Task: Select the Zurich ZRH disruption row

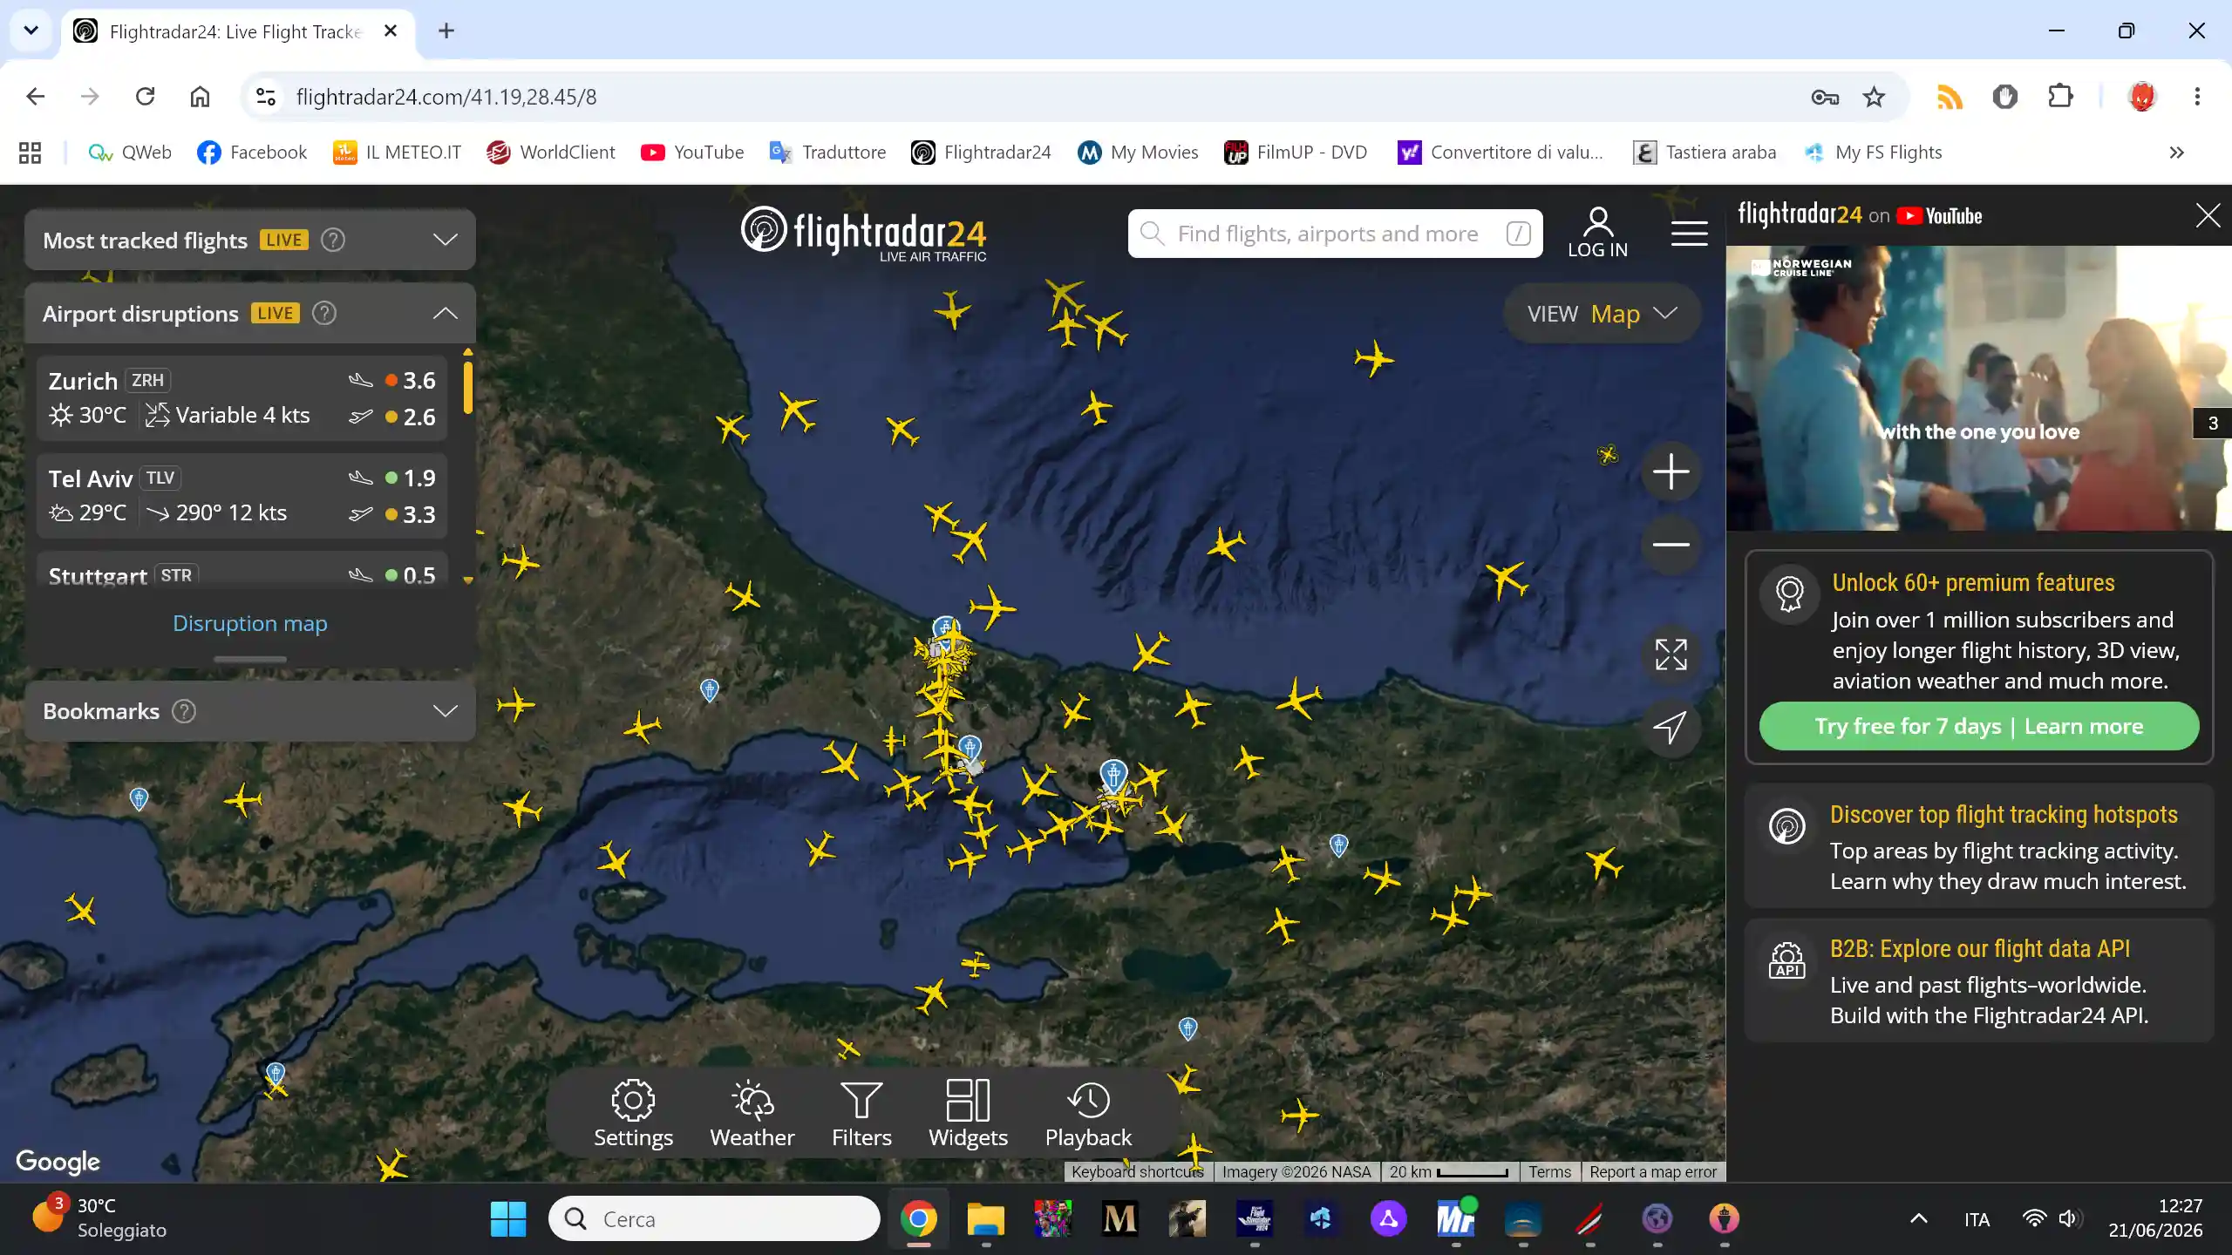Action: pos(242,398)
